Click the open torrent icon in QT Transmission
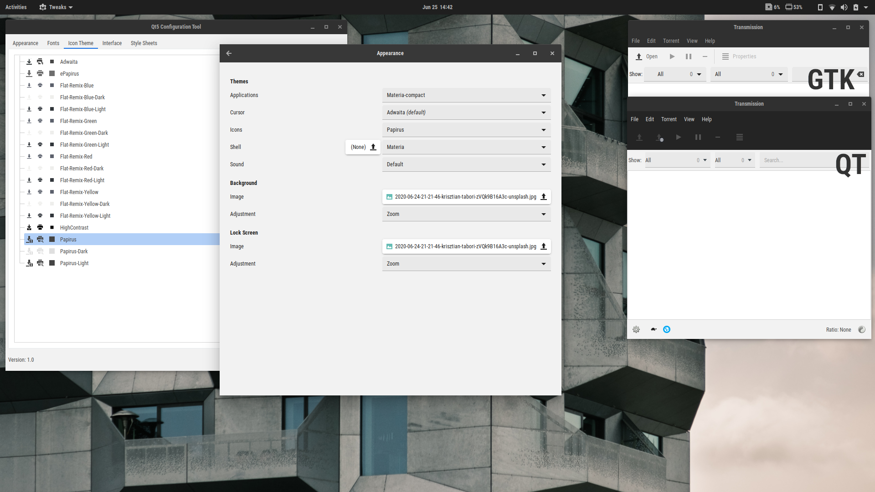This screenshot has width=875, height=492. point(639,137)
